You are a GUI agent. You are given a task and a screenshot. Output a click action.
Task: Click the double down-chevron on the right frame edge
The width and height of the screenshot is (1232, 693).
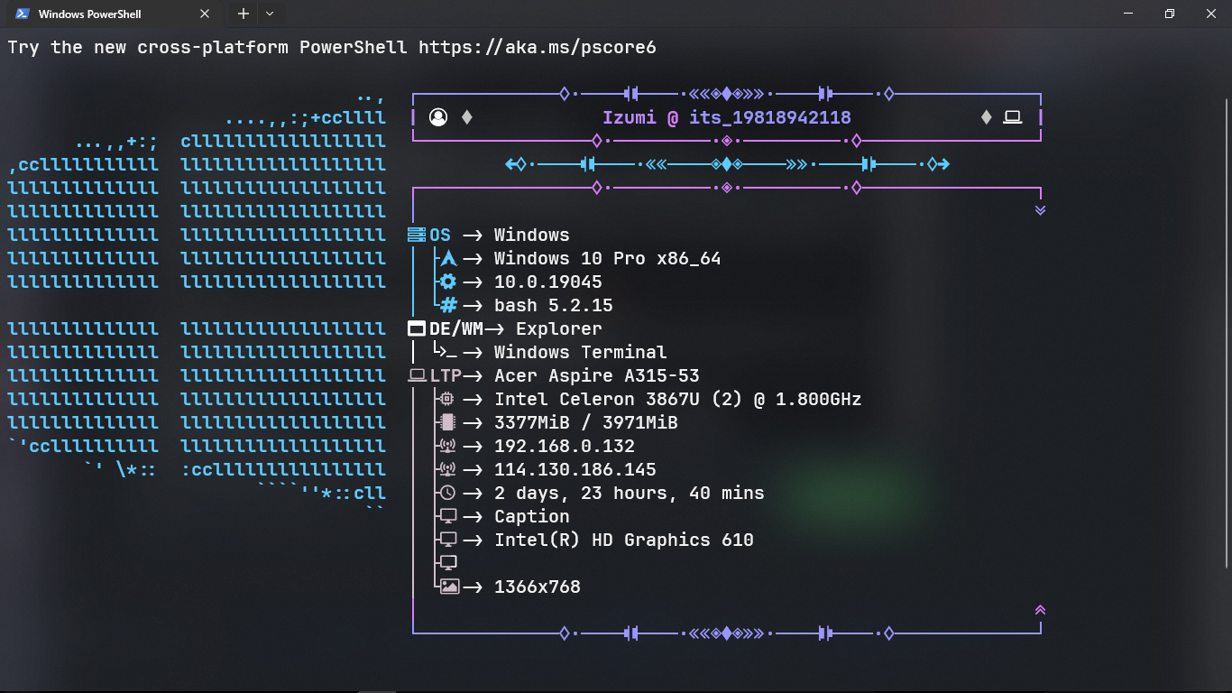pos(1040,209)
